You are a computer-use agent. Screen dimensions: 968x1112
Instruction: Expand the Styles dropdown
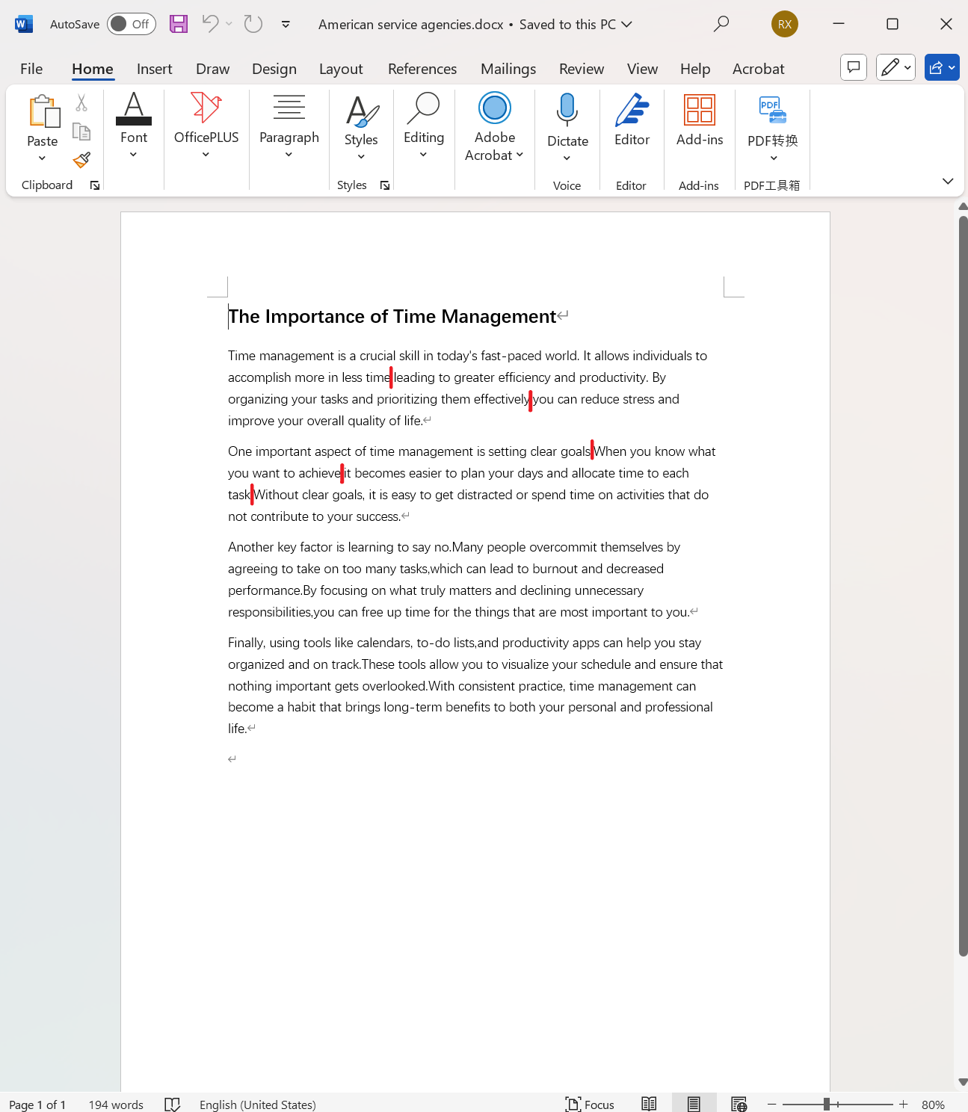(361, 156)
